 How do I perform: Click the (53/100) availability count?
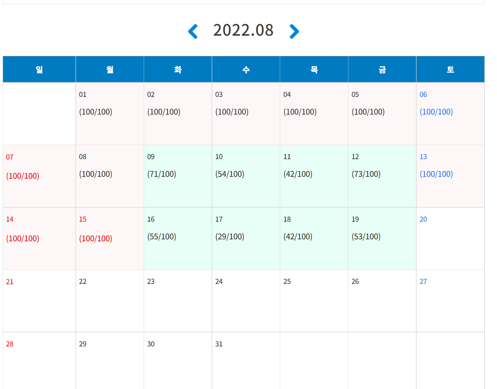(366, 237)
